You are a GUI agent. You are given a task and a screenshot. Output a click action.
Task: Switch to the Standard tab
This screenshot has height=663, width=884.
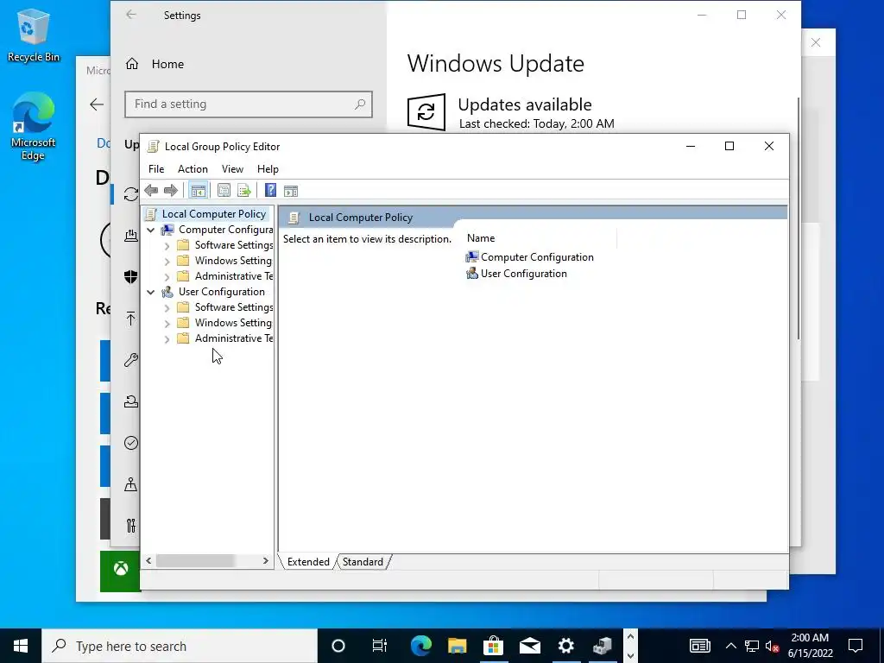coord(363,562)
